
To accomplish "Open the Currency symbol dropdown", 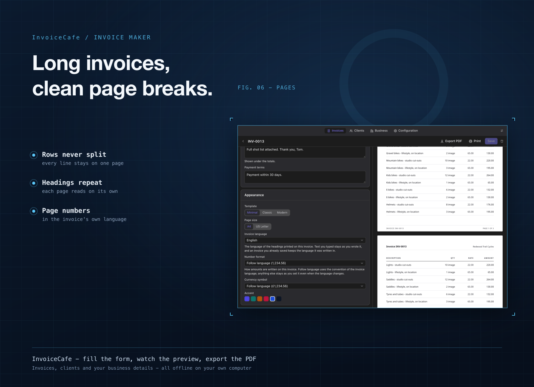I will [x=305, y=286].
